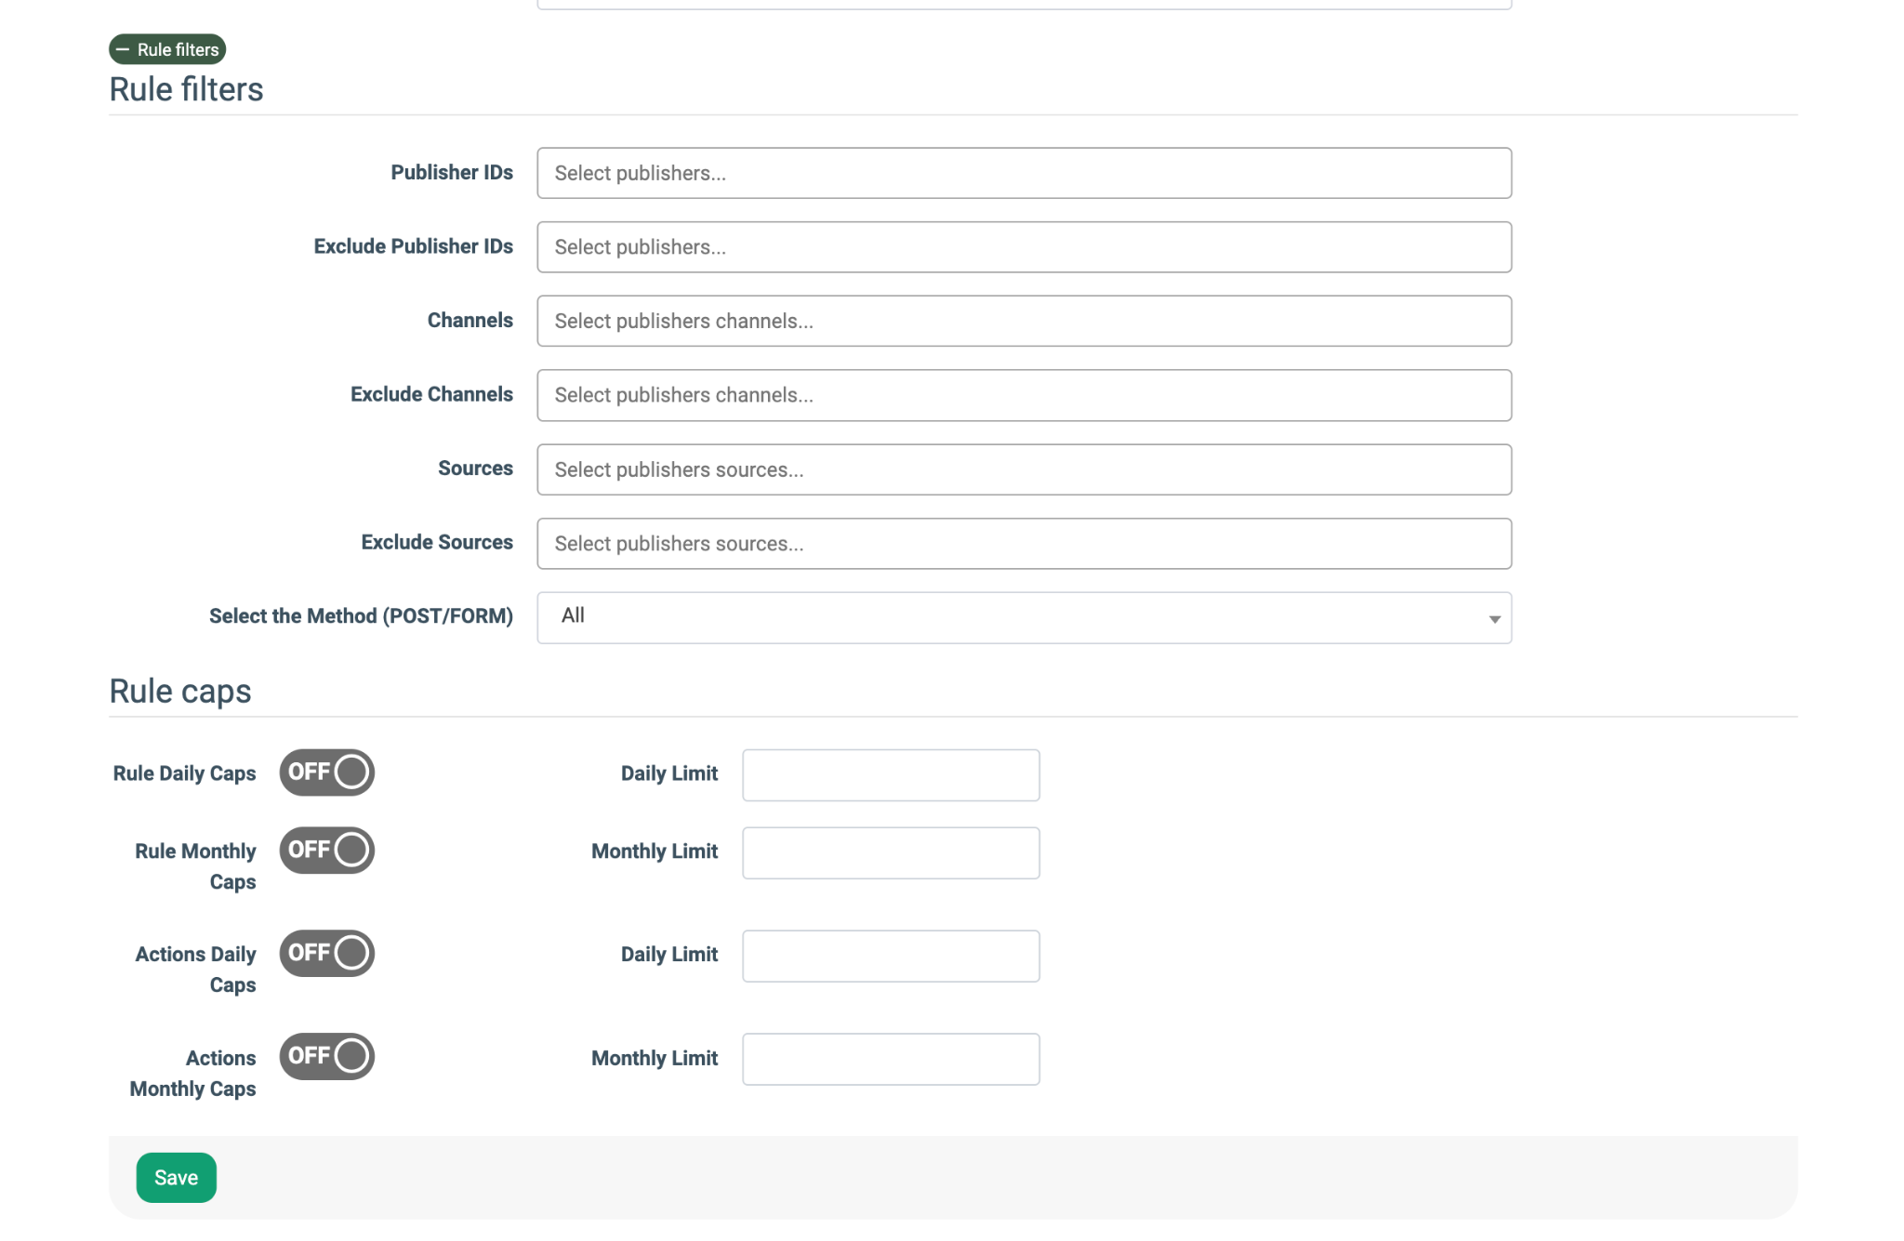Open the Exclude Sources select field
This screenshot has width=1904, height=1241.
pos(1023,544)
